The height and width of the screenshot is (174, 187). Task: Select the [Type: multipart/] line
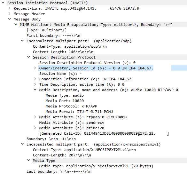coord(47,30)
